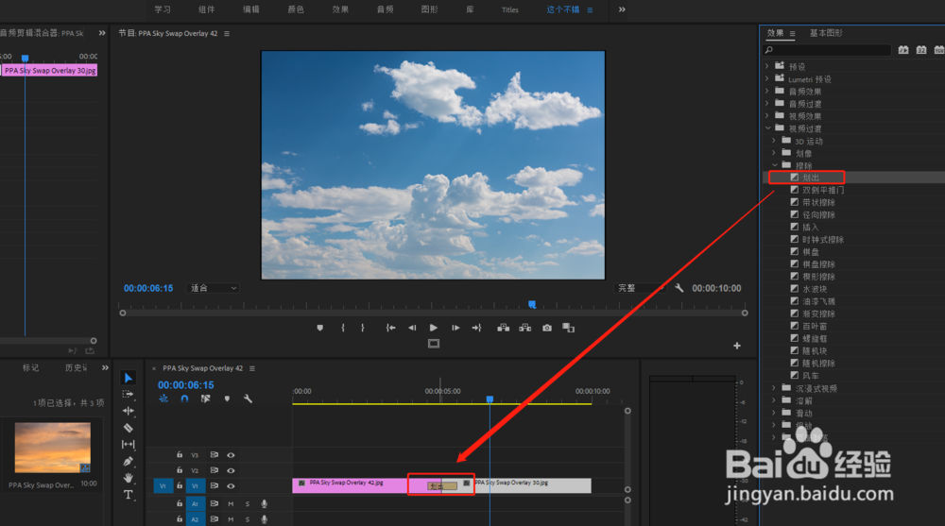
Task: Add a marker from the timeline header
Action: click(x=227, y=399)
